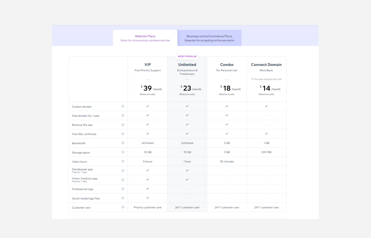Click the Free SSL certificate info icon
Image resolution: width=371 pixels, height=238 pixels.
pyautogui.click(x=123, y=134)
